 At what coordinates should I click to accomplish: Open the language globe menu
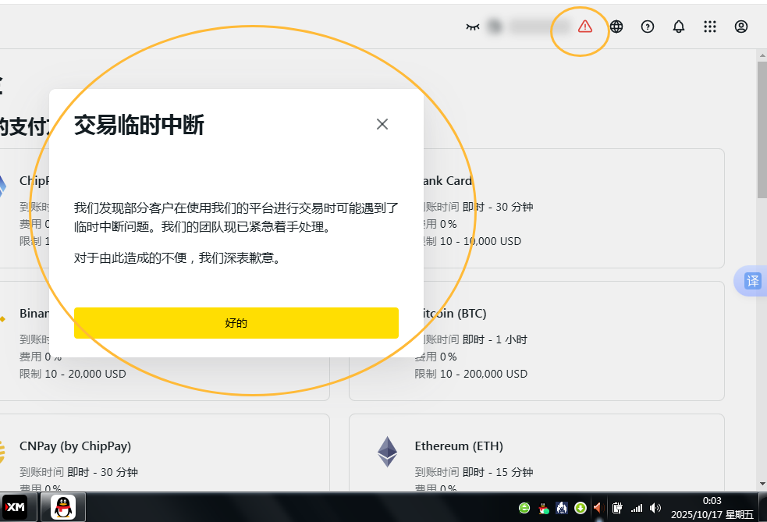pyautogui.click(x=616, y=27)
